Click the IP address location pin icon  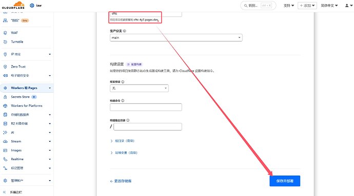(x=5, y=54)
